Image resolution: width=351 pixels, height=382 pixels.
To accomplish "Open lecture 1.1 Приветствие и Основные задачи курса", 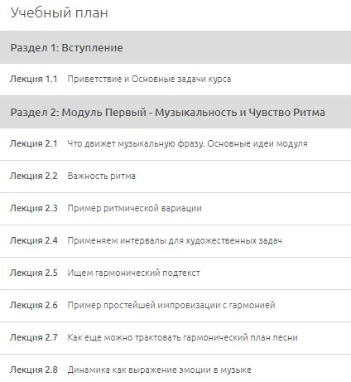I will pyautogui.click(x=175, y=80).
